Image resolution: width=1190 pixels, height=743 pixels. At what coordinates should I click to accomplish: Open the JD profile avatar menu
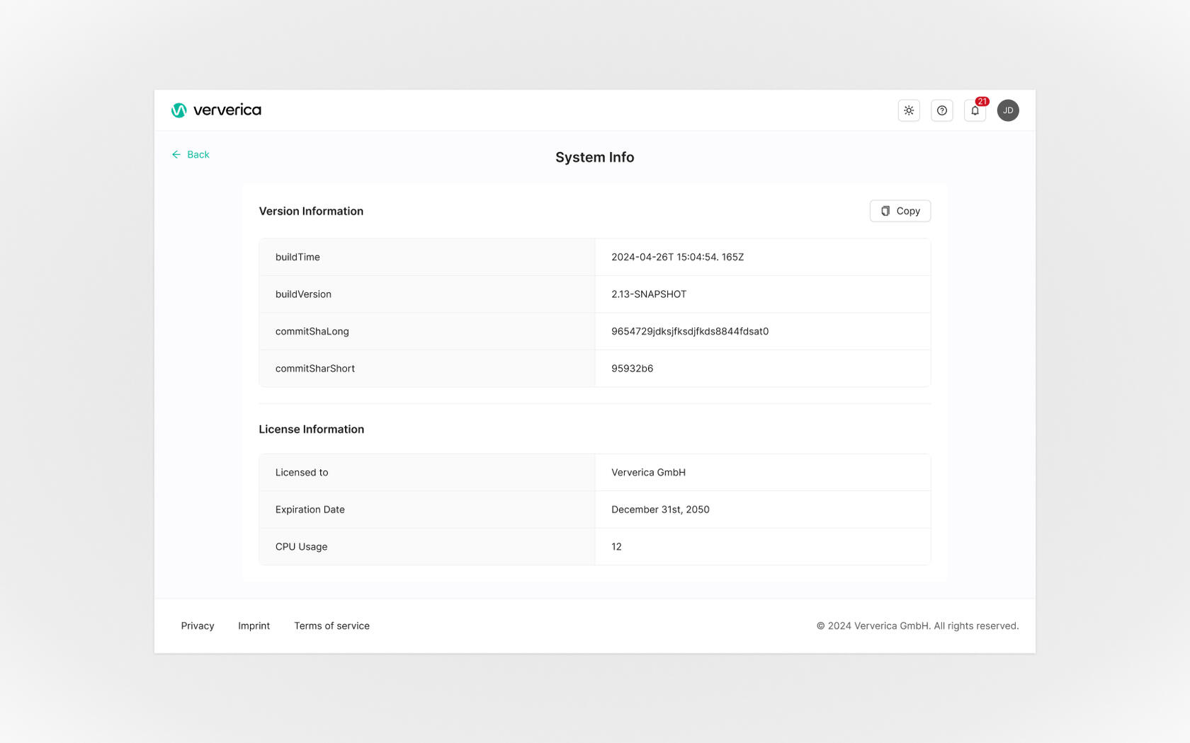pos(1008,110)
